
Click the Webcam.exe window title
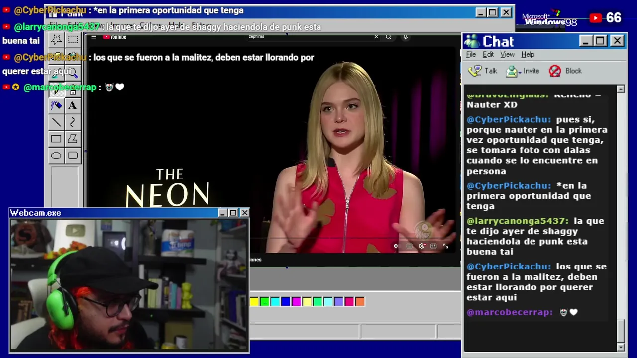coord(36,213)
